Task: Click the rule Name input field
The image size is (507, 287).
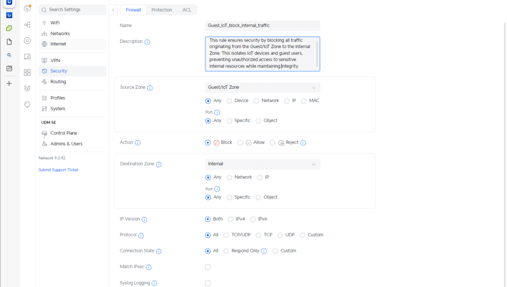Action: pyautogui.click(x=262, y=26)
